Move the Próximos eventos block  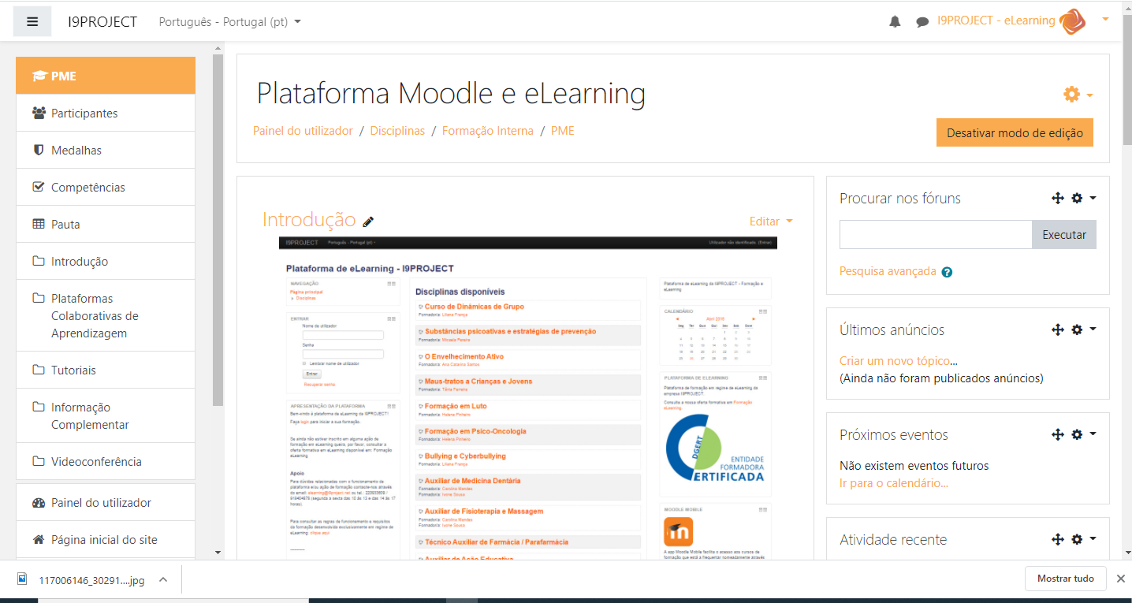pyautogui.click(x=1058, y=434)
